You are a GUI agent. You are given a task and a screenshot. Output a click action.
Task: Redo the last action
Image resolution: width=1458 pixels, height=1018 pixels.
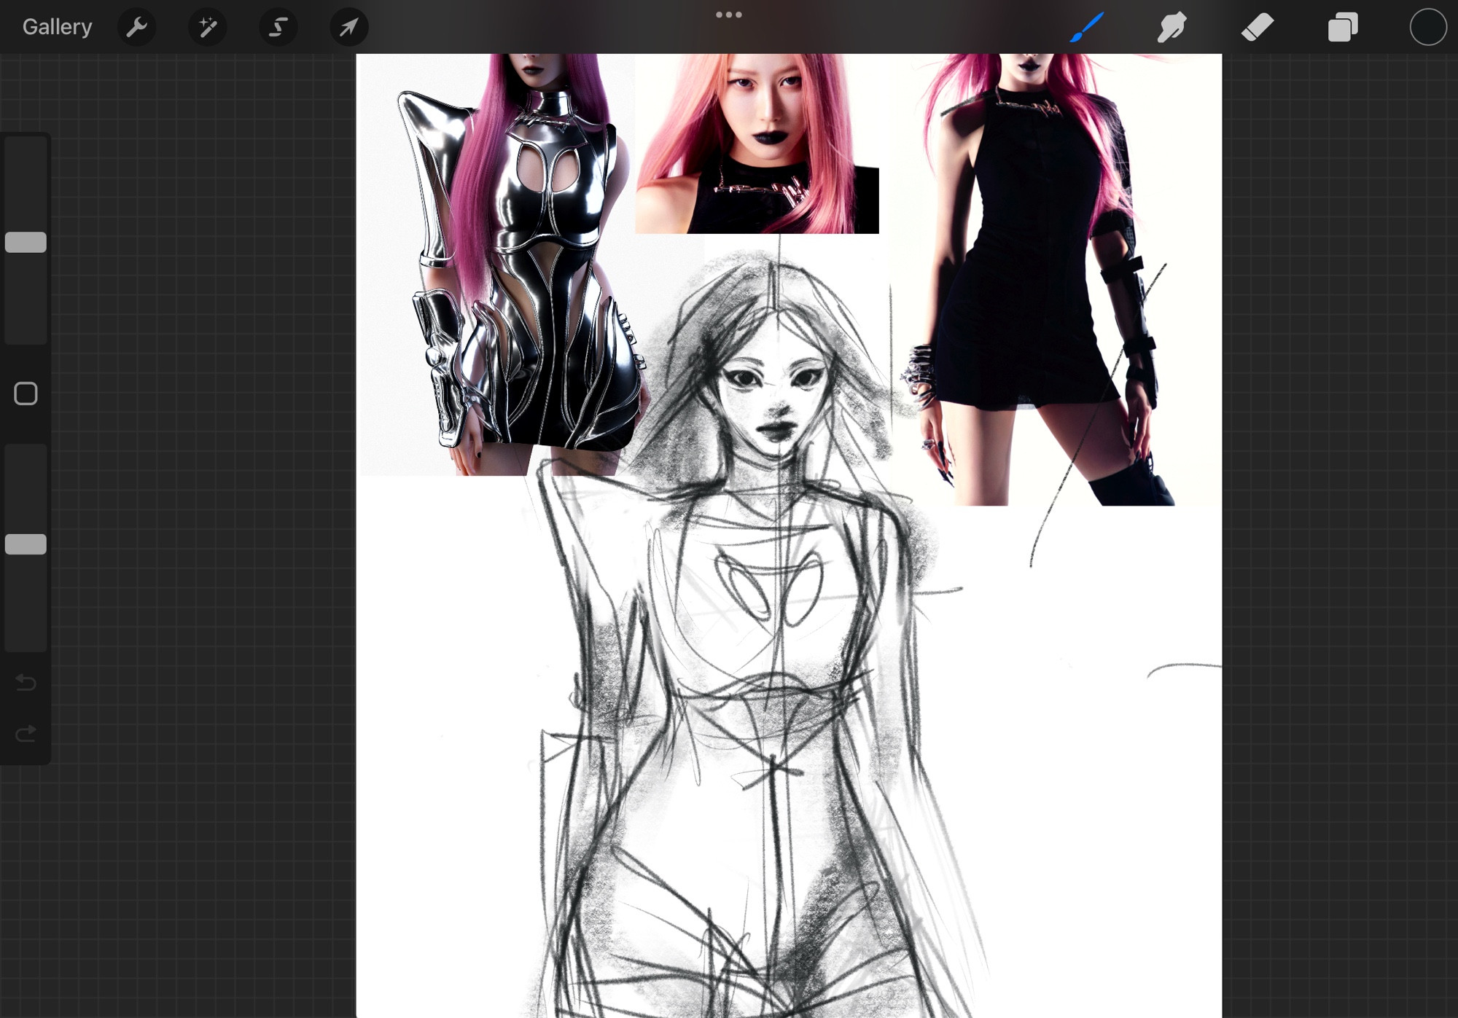tap(26, 733)
